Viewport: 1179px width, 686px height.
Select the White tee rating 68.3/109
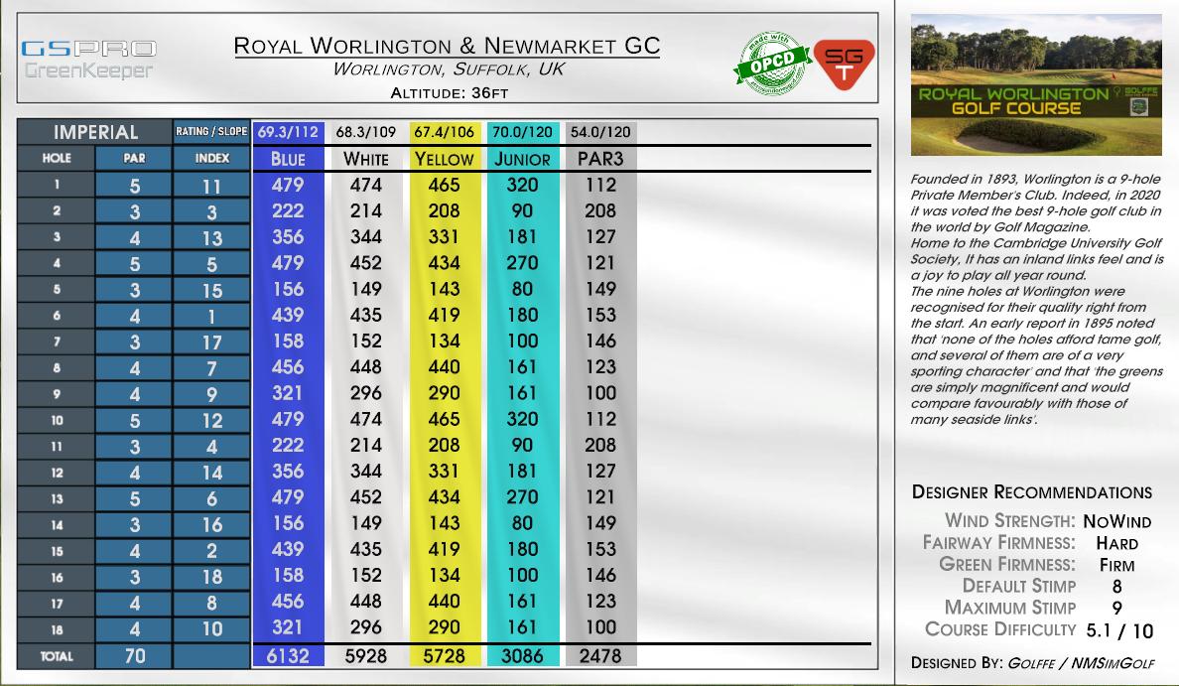pyautogui.click(x=365, y=132)
